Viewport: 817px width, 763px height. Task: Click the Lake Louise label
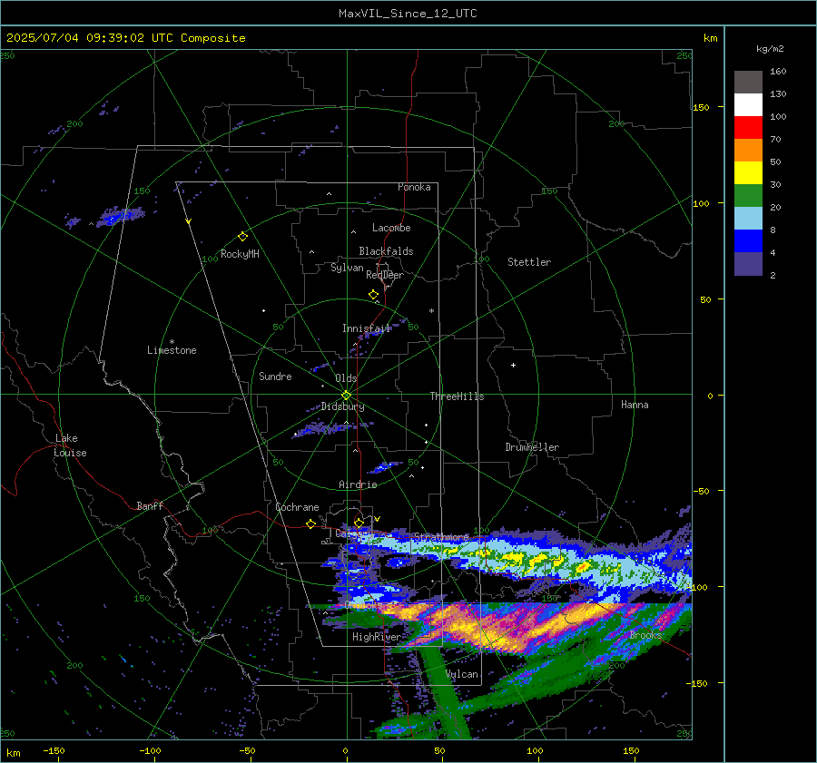(70, 445)
